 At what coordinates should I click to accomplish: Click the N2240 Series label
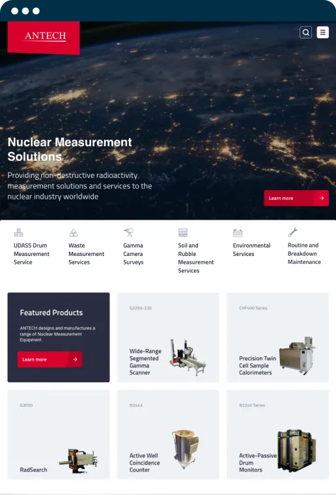coord(252,405)
